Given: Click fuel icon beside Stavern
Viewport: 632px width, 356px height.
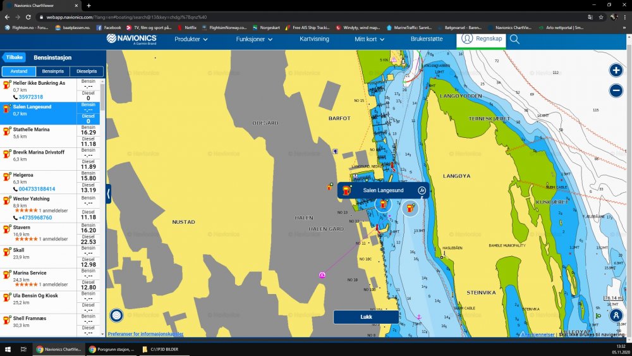Looking at the screenshot, I should pyautogui.click(x=6, y=229).
